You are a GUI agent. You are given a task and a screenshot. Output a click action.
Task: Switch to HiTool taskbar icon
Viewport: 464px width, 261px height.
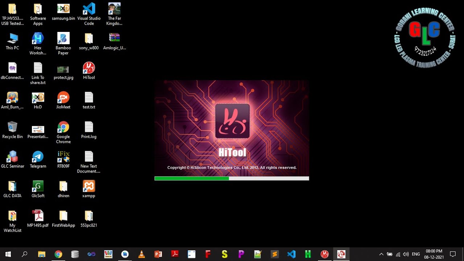[x=324, y=254]
